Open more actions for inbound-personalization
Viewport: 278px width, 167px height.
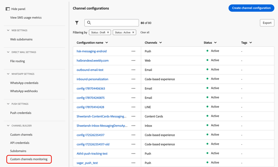pyautogui.click(x=133, y=79)
